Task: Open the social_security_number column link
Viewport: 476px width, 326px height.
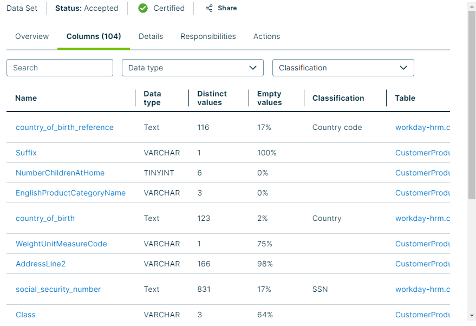Action: click(x=58, y=289)
